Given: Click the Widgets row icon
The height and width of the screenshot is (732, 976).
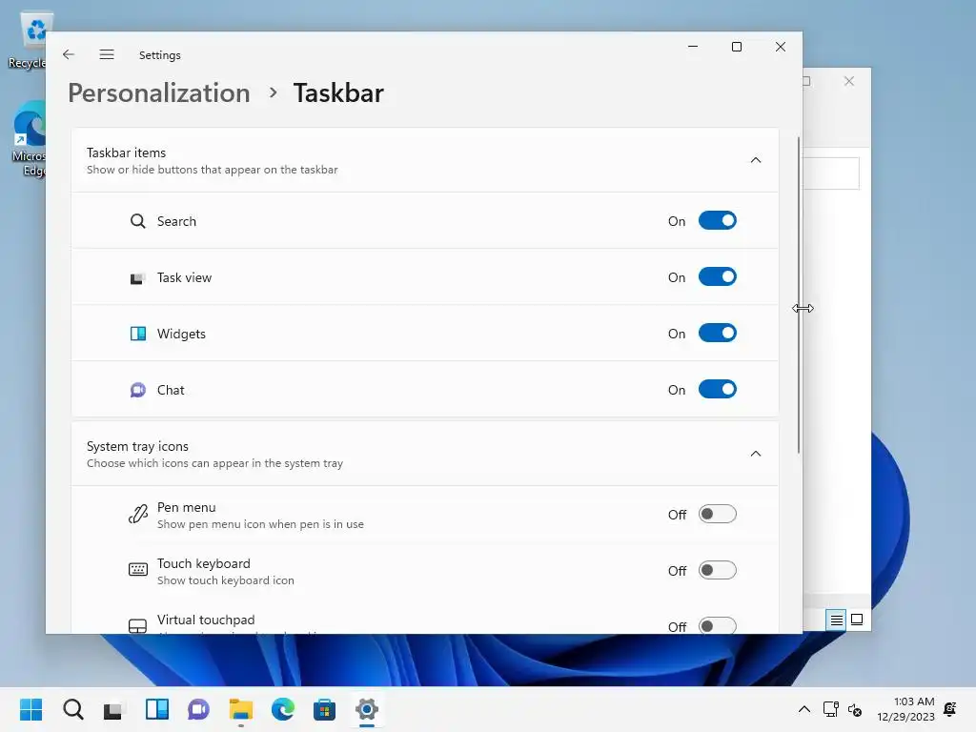Looking at the screenshot, I should point(137,334).
